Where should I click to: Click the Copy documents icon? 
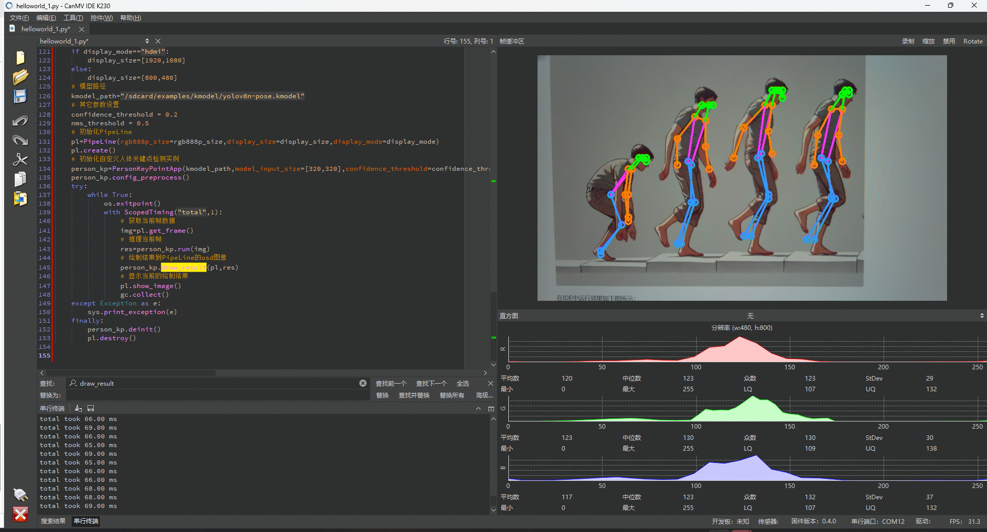pos(20,179)
